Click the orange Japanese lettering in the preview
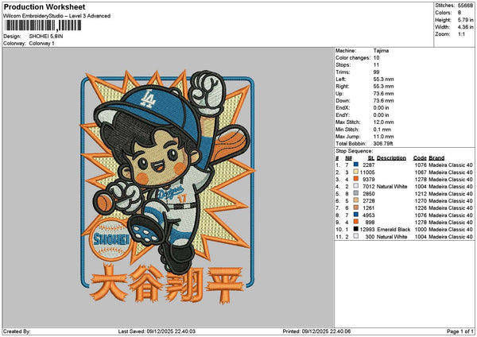477x337 pixels. click(167, 284)
